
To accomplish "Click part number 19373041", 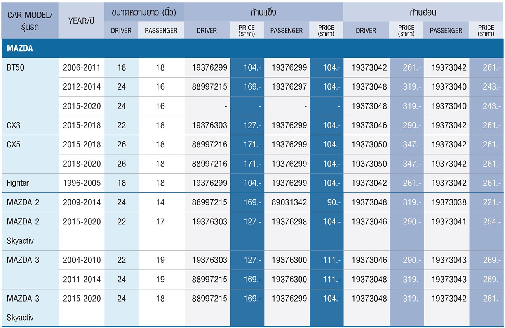I will tap(449, 222).
